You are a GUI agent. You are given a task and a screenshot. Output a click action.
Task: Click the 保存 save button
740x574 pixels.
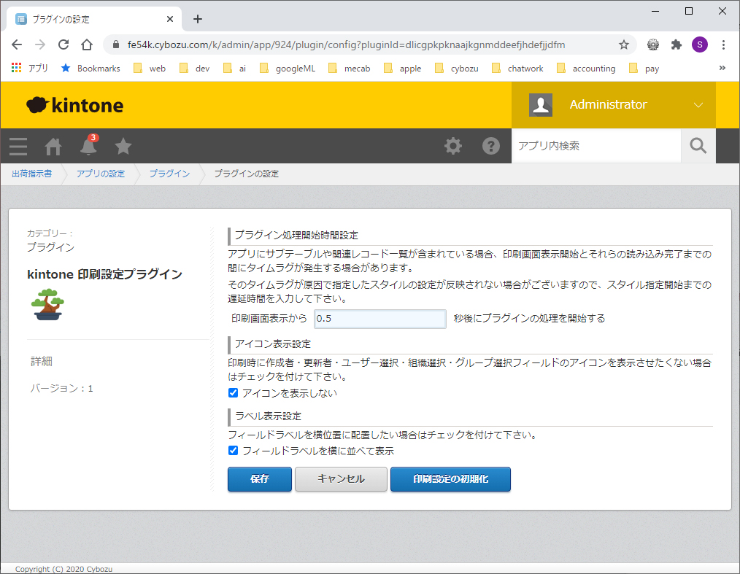260,479
